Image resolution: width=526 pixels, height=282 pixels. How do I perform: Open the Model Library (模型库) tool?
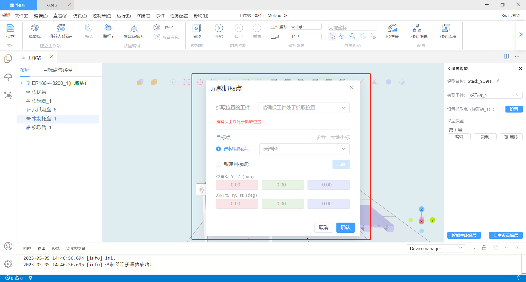35,28
